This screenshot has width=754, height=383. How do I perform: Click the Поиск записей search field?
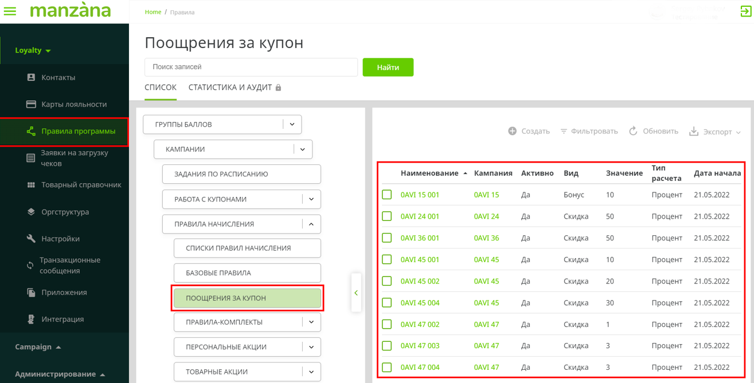click(251, 67)
